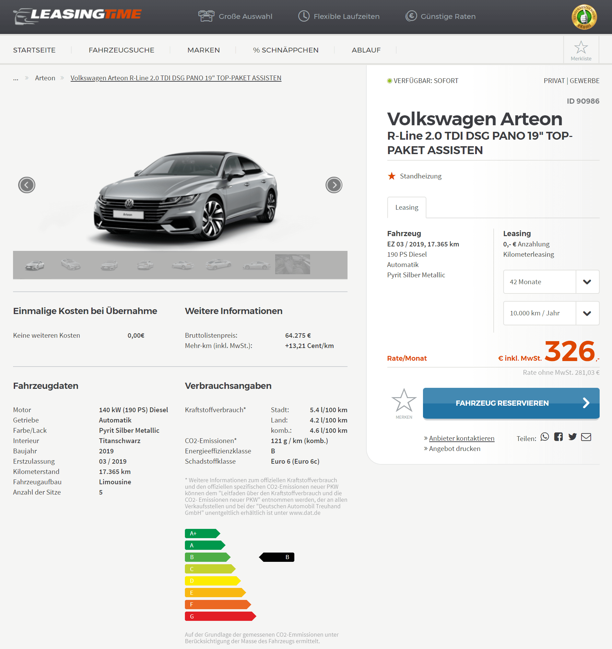Click the green A efficiency bar
The height and width of the screenshot is (649, 612).
[x=205, y=545]
